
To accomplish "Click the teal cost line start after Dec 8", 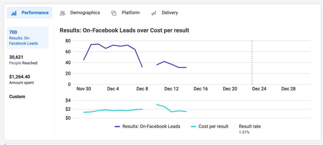I will click(x=157, y=105).
